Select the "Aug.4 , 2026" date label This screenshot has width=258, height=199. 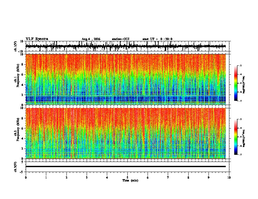point(91,39)
